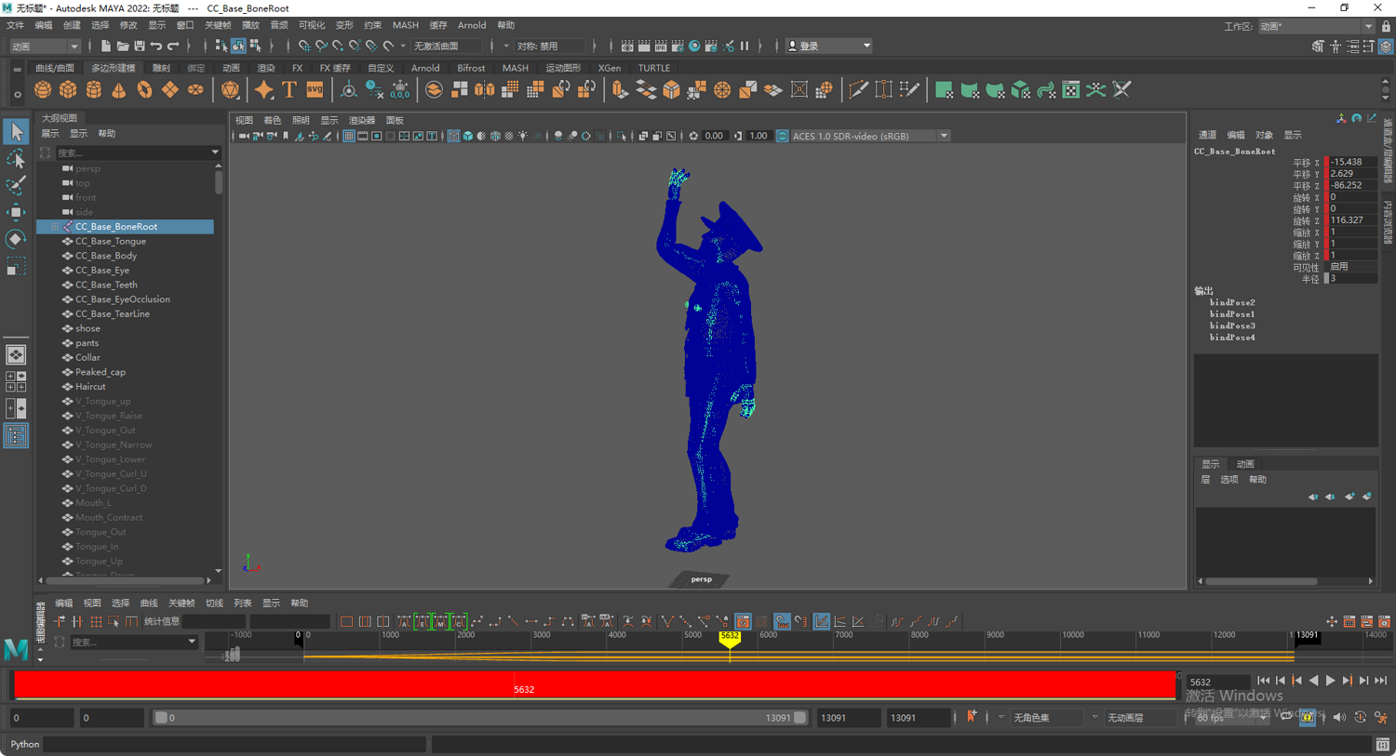Select the Paint Selection tool

pos(16,186)
